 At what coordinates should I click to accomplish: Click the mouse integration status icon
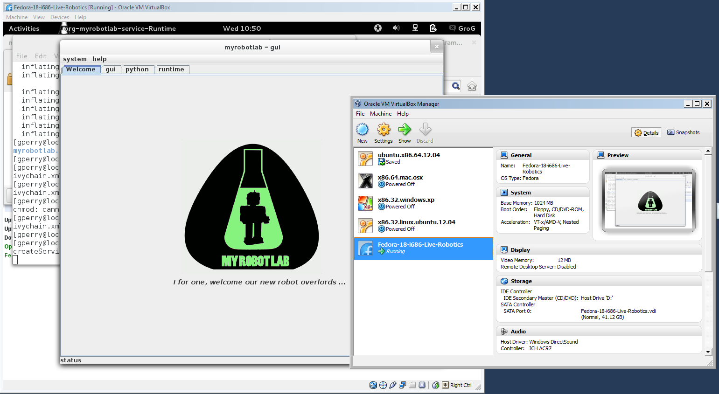coord(436,385)
